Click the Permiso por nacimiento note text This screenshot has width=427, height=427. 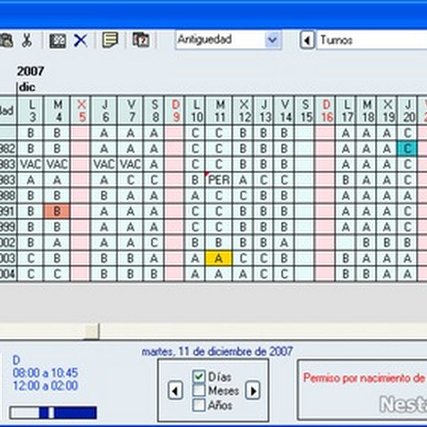pos(365,378)
